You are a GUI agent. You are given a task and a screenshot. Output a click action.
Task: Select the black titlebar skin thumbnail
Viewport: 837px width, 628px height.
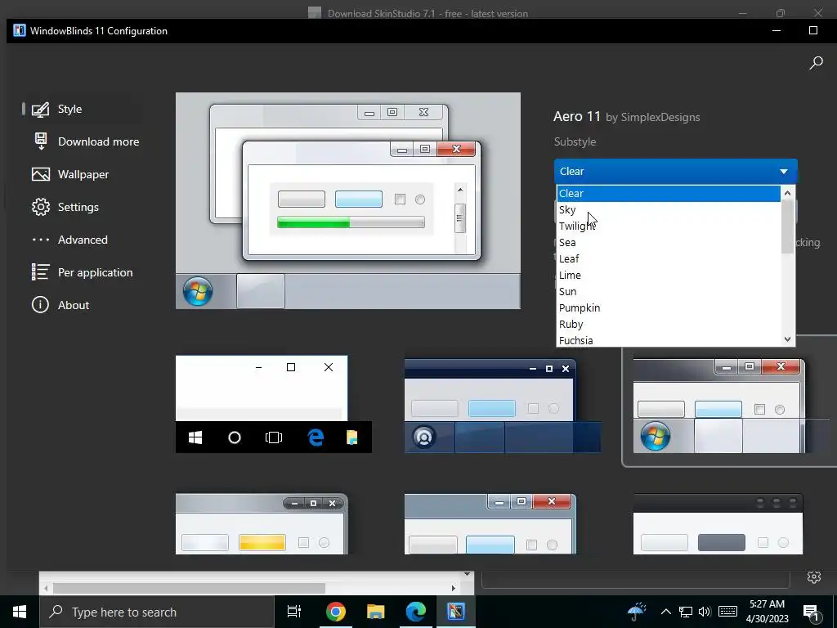tap(718, 524)
